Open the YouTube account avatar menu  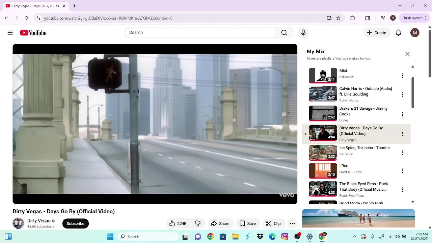[x=415, y=33]
